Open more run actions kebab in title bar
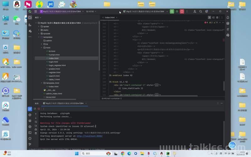The image size is (251, 157). click(x=187, y=11)
